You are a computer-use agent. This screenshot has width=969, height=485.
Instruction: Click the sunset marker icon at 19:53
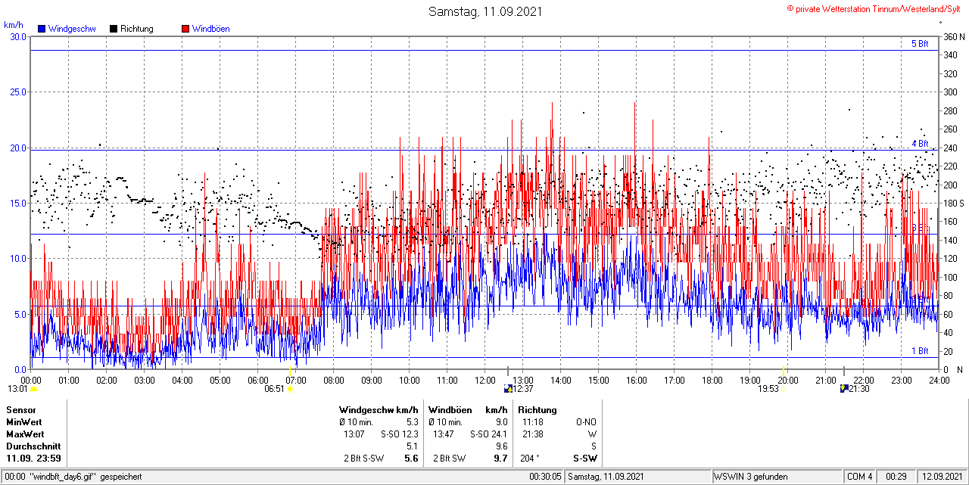pyautogui.click(x=784, y=389)
